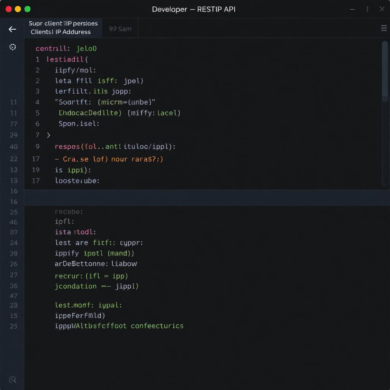390x390 pixels.
Task: Click line 'ipppl/Altbsfcffoot confeecturics'
Action: [x=119, y=326]
